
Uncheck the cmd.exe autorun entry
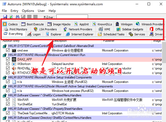click(8, 50)
